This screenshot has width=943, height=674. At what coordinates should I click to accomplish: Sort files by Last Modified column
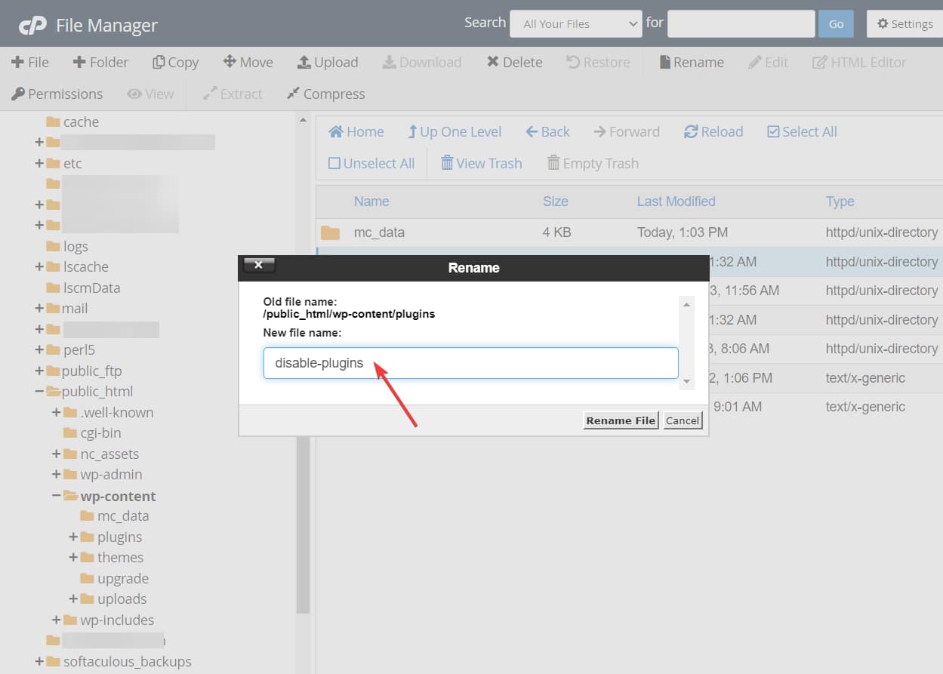click(x=676, y=202)
